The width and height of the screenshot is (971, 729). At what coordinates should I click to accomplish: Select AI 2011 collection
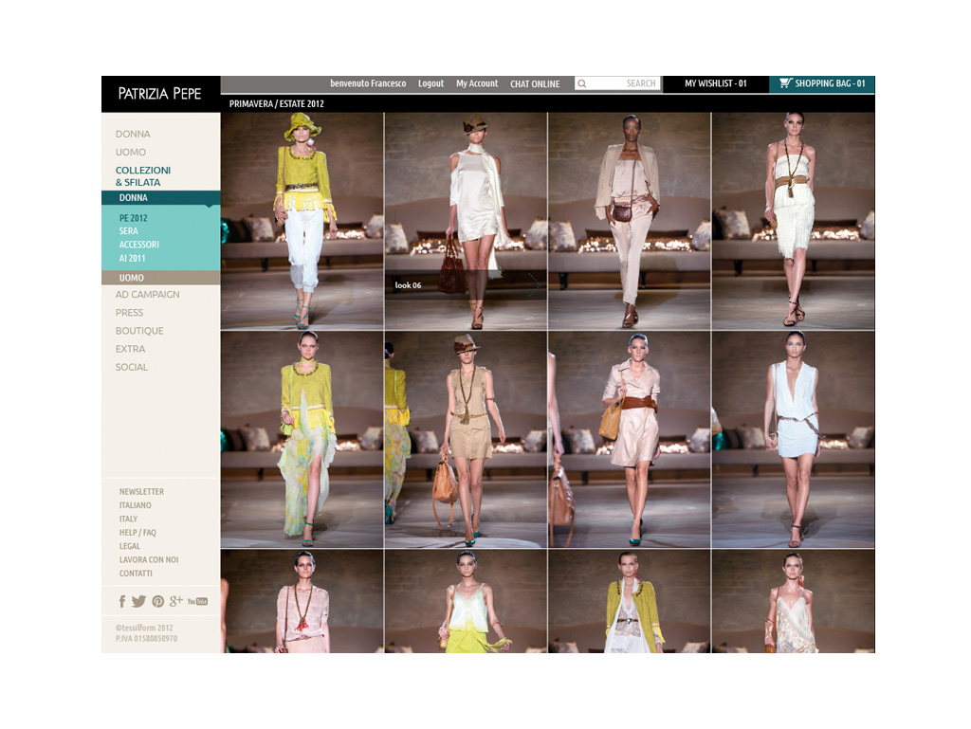[x=132, y=258]
